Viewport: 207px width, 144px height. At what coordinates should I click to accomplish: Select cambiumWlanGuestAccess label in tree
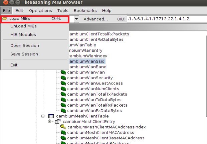(95, 83)
